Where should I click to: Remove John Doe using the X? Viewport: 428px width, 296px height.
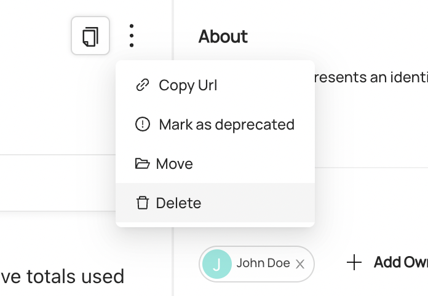300,264
